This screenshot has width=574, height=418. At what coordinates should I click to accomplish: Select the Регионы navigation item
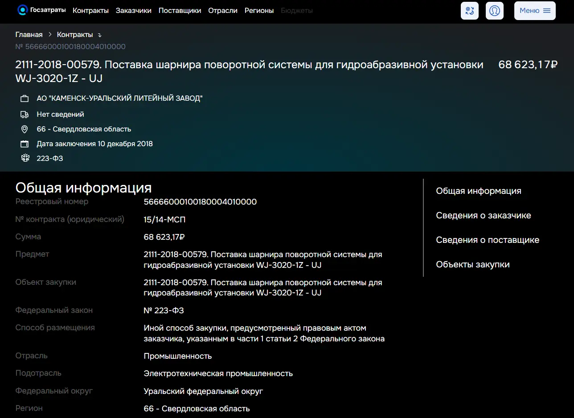(259, 11)
